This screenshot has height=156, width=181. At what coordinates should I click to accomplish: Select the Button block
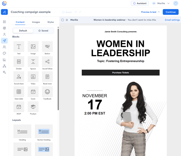(x=47, y=47)
